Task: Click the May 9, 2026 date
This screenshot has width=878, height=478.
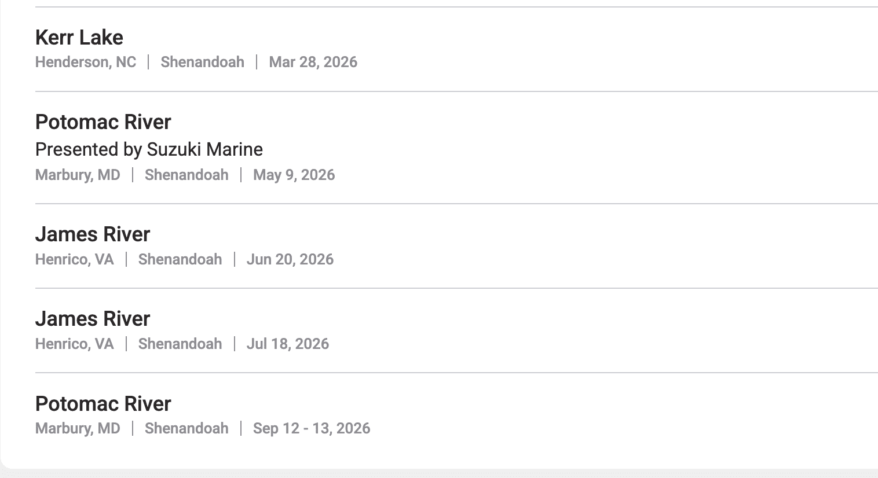Action: [x=294, y=175]
